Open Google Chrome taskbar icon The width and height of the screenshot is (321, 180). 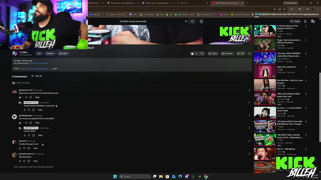pyautogui.click(x=206, y=176)
